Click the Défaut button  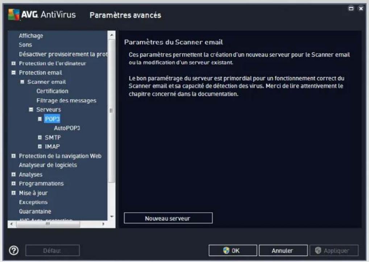(53, 250)
